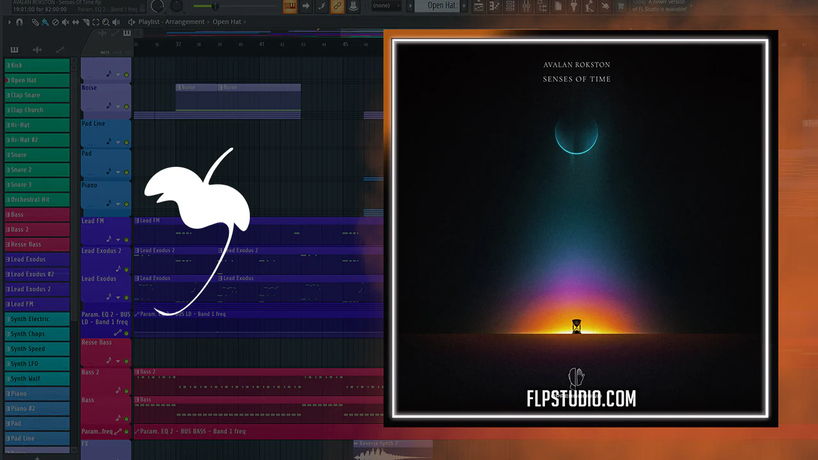Toggle typing keyboard to piano

(x=289, y=6)
